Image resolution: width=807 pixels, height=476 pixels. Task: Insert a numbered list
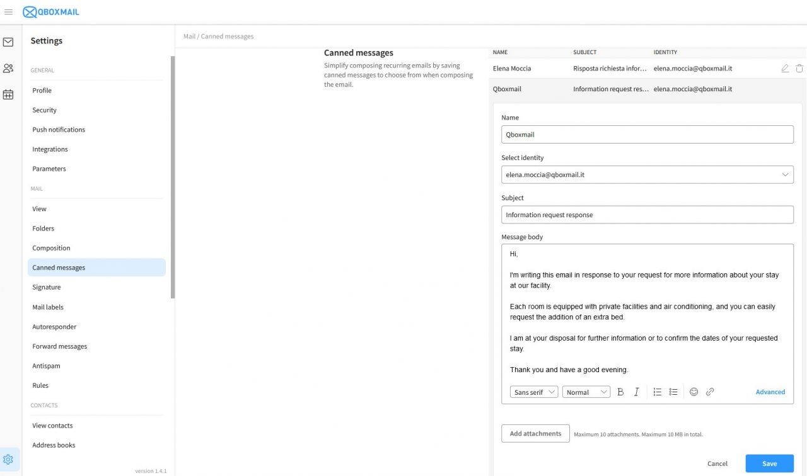[657, 392]
